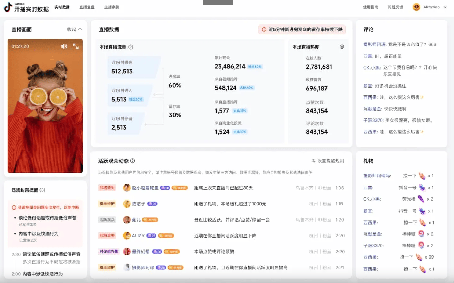Click the 赵小赵爱吃鱼 viewer avatar

coord(127,188)
